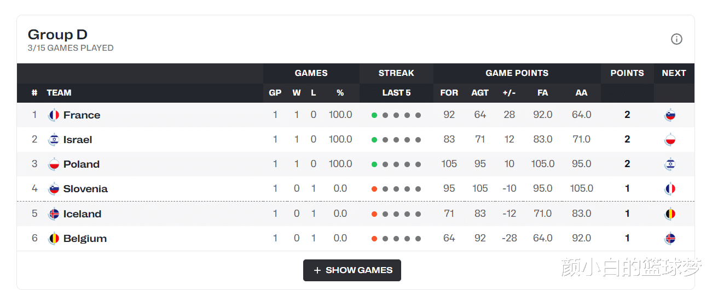This screenshot has width=712, height=290.
Task: Click Israel's flag icon in team column
Action: click(54, 140)
